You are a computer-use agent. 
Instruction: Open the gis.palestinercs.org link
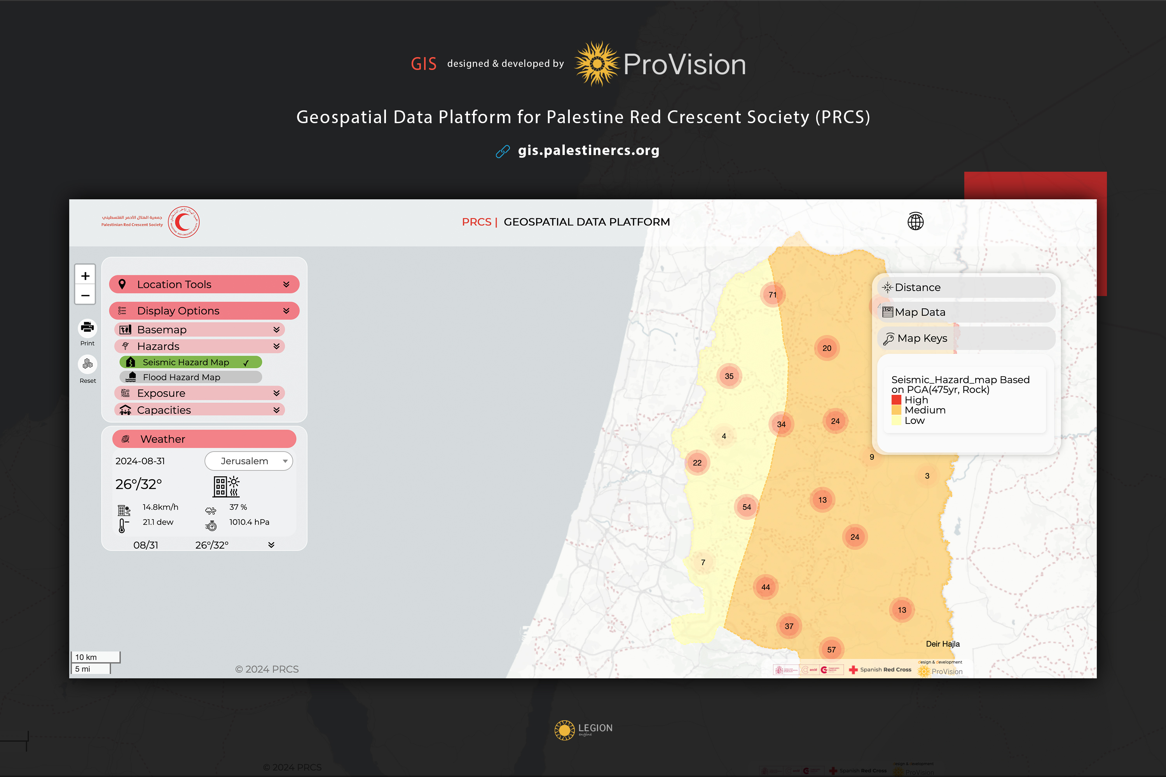click(x=588, y=150)
